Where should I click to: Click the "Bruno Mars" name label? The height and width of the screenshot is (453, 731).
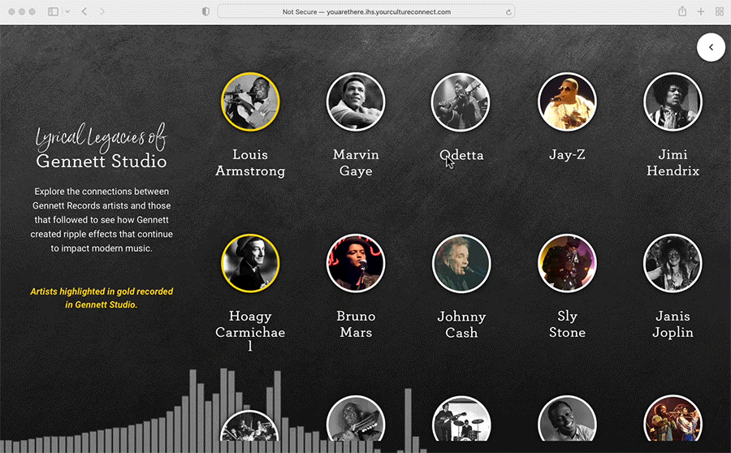point(356,324)
